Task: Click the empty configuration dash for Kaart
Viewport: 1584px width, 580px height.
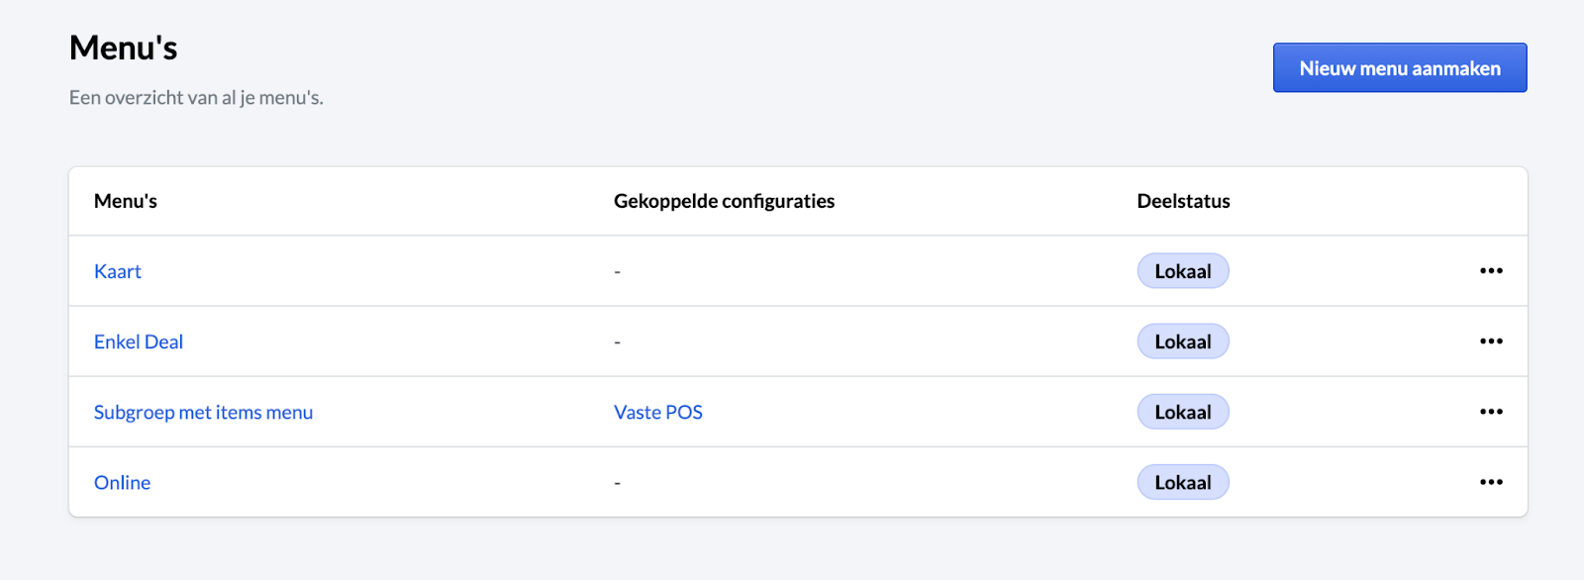Action: (618, 272)
